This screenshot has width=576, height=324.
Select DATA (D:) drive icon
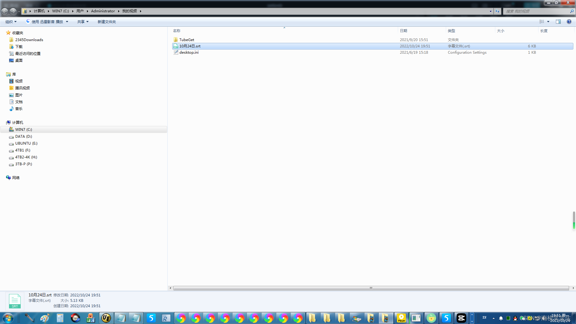11,136
